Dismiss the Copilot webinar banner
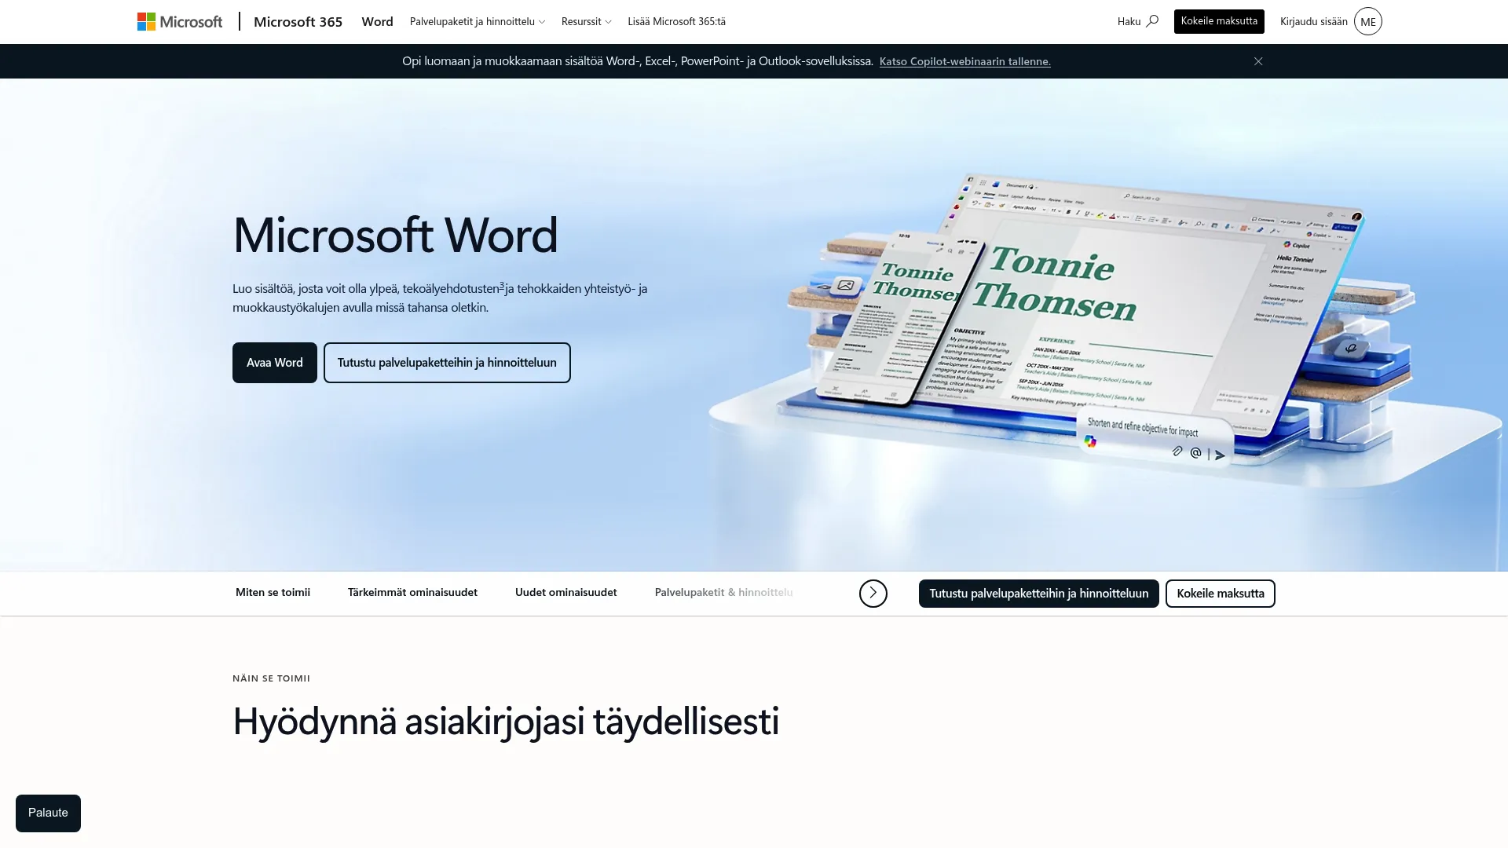Image resolution: width=1508 pixels, height=848 pixels. [x=1258, y=61]
